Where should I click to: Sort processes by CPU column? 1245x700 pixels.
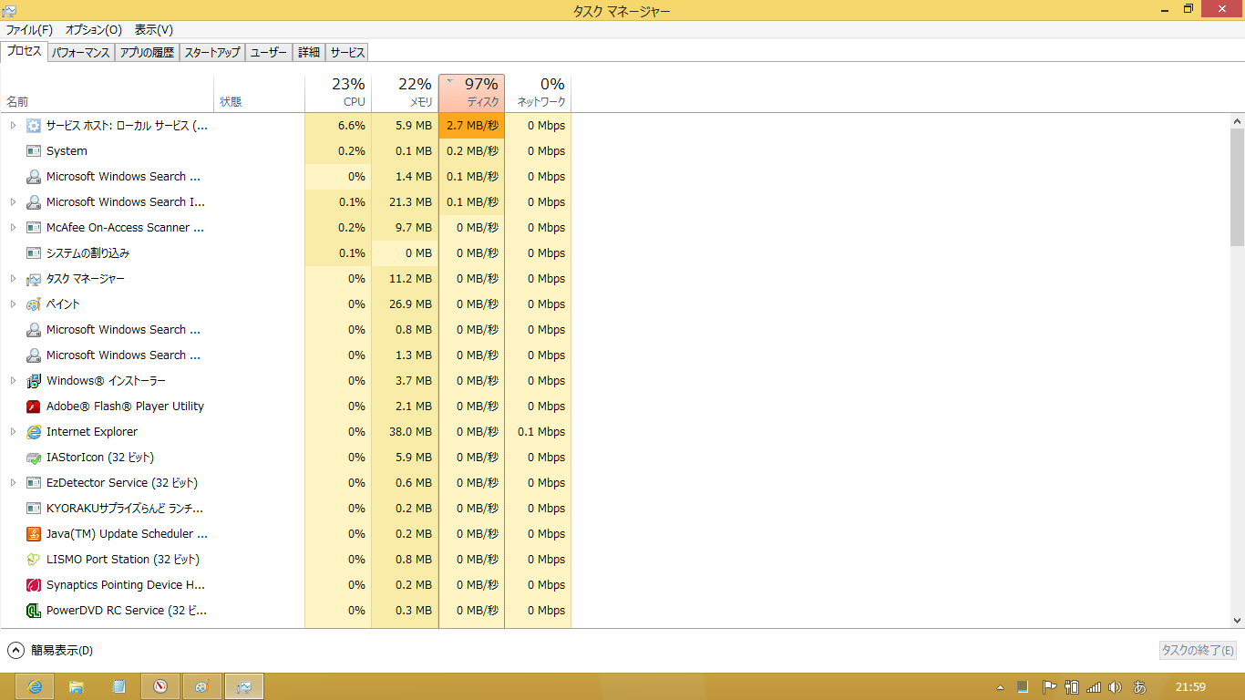click(x=338, y=93)
